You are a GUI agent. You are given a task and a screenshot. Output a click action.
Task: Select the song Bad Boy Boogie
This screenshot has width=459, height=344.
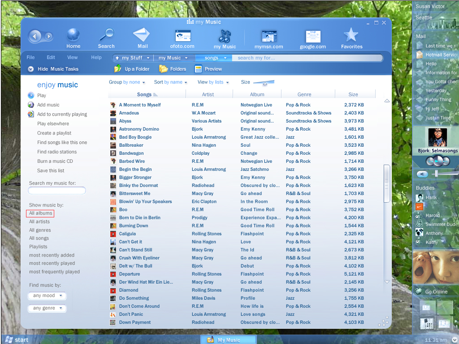tap(135, 137)
